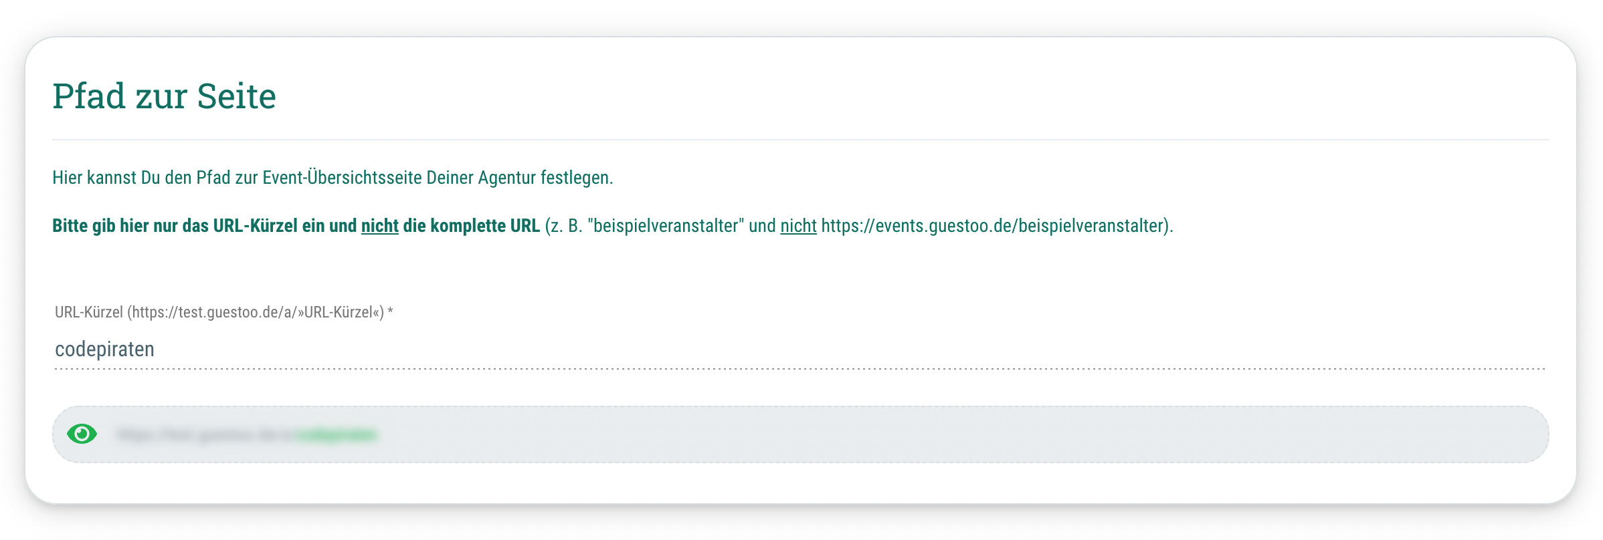Click the green highlighted end of preview URL

pyautogui.click(x=337, y=435)
